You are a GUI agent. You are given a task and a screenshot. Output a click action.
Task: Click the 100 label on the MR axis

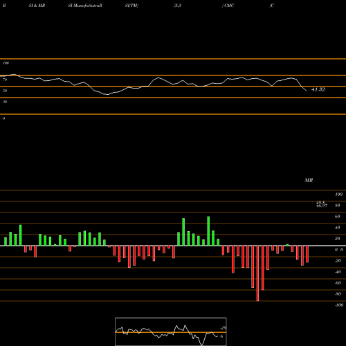(338, 194)
